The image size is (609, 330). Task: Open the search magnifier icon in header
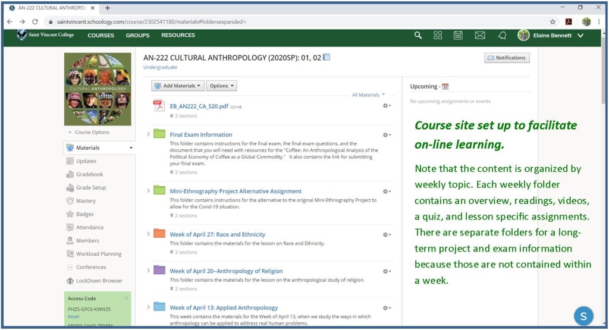418,36
